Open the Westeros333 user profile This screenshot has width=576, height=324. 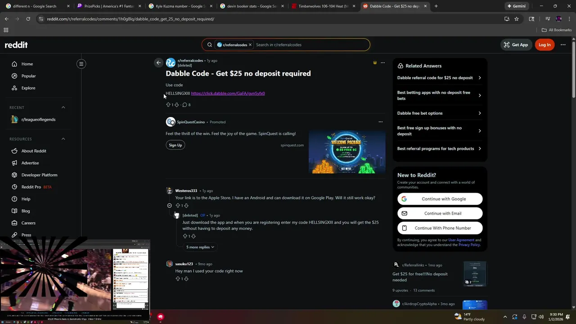(186, 191)
